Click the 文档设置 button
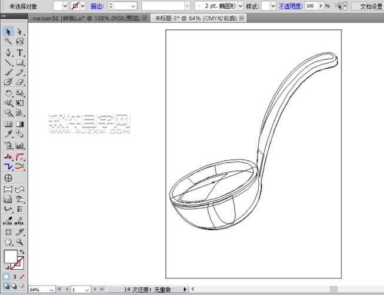The width and height of the screenshot is (384, 295). click(370, 6)
